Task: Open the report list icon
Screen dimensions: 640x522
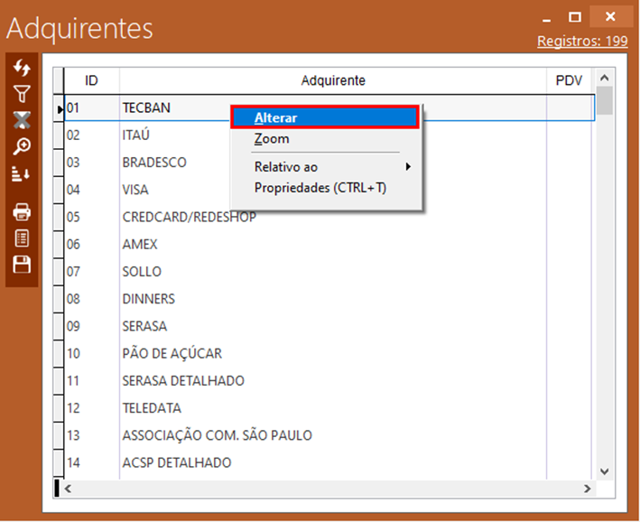Action: pos(23,238)
